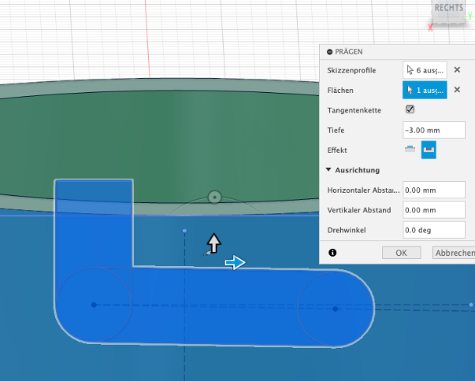The width and height of the screenshot is (475, 381).
Task: Click the blue horizontal move arrow manipulator
Action: coord(235,262)
